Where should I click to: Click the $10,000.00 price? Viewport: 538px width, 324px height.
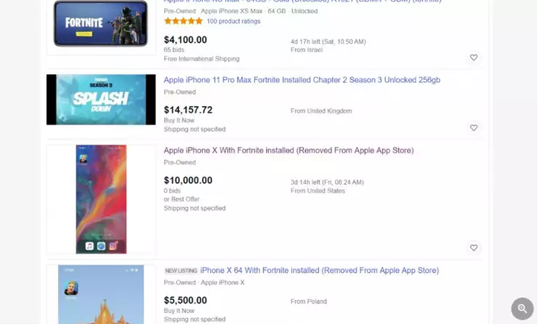[x=188, y=180]
